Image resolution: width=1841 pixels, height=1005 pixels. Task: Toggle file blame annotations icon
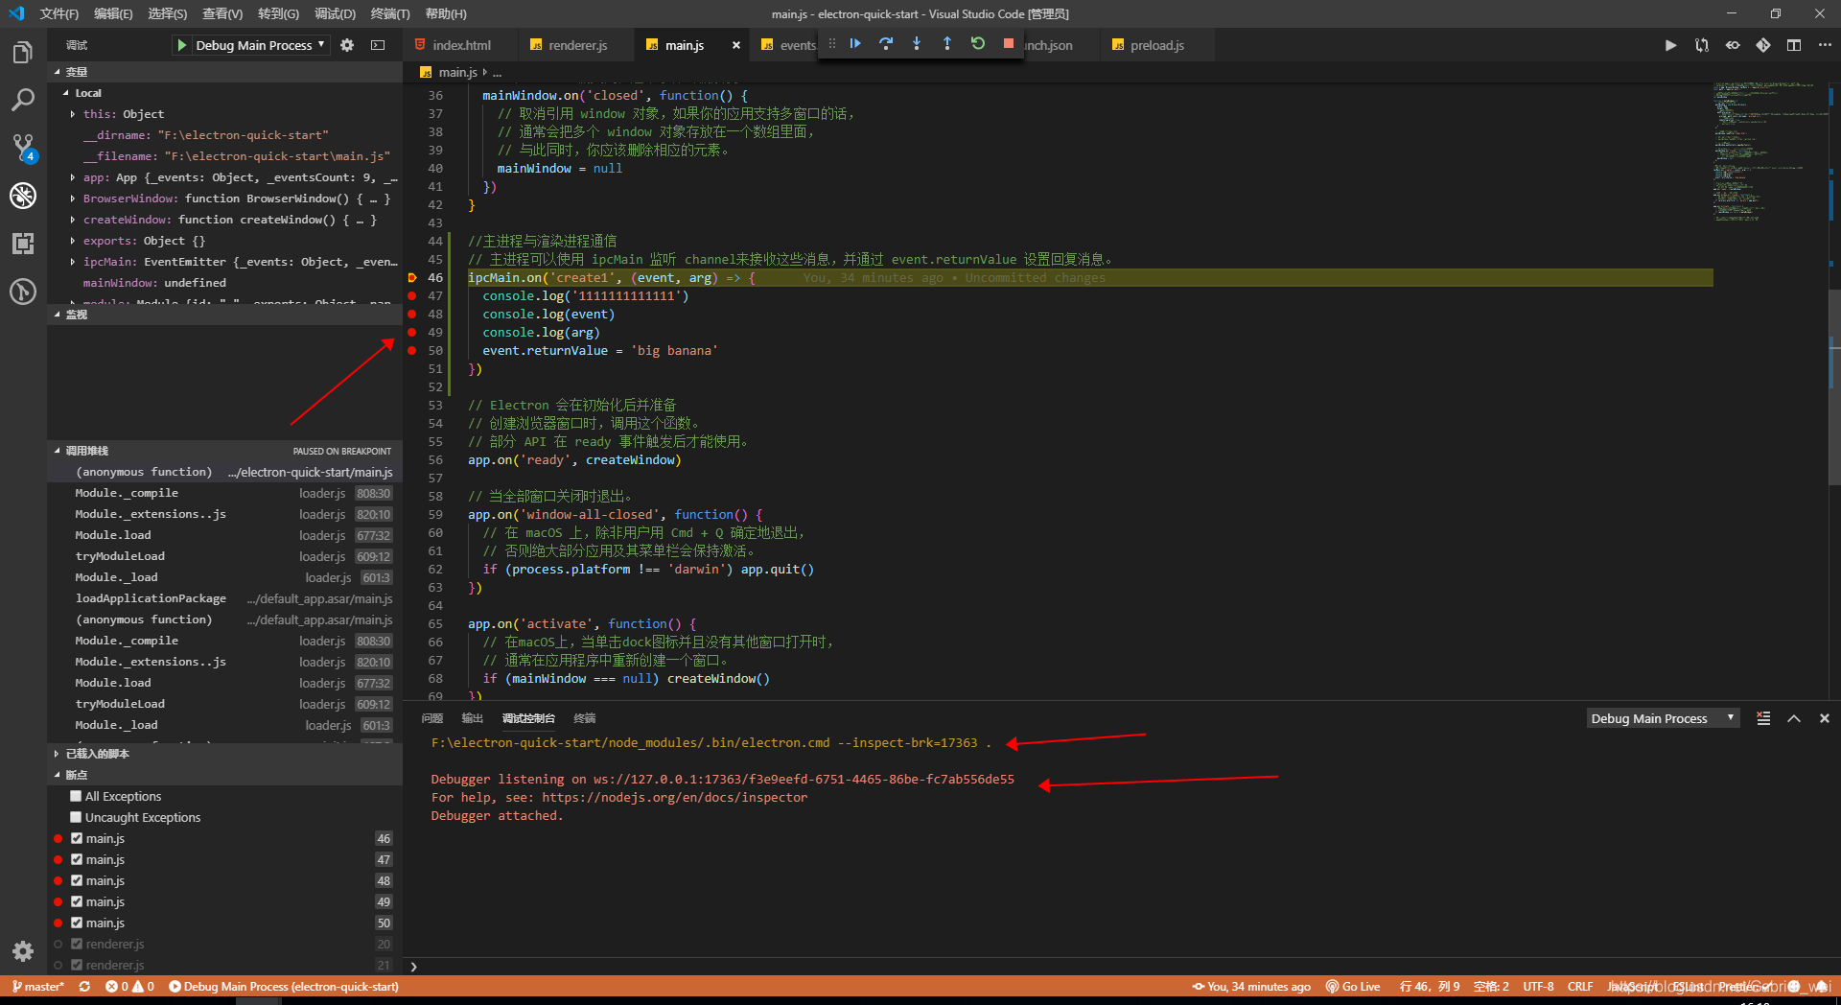[x=1733, y=45]
